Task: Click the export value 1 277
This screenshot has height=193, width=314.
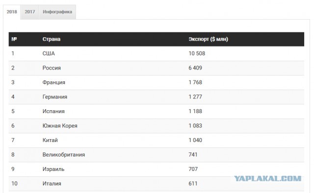Action: coord(195,97)
